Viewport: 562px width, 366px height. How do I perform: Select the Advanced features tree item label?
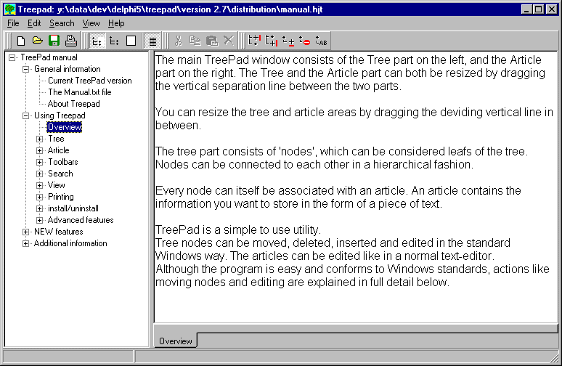pyautogui.click(x=81, y=220)
